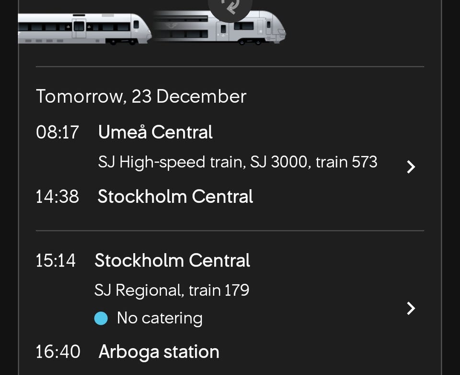Tap the 15:14 departure time
Image resolution: width=460 pixels, height=375 pixels.
(x=56, y=260)
